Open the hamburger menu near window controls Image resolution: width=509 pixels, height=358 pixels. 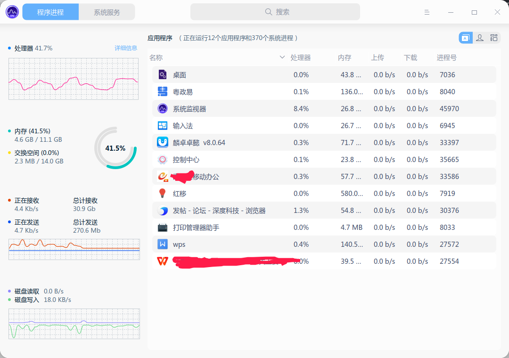tap(427, 12)
